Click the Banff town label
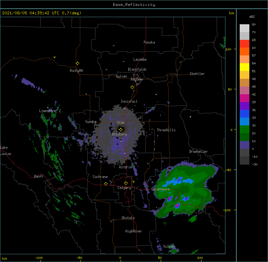The image size is (268, 262). (x=39, y=176)
